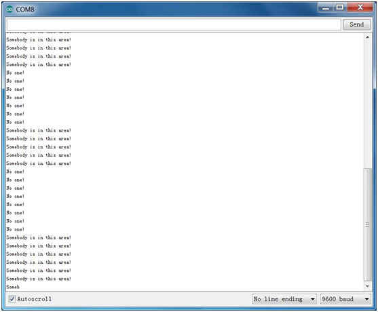Image resolution: width=378 pixels, height=312 pixels.
Task: Click the first 'No one!' output line
Action: [15, 73]
